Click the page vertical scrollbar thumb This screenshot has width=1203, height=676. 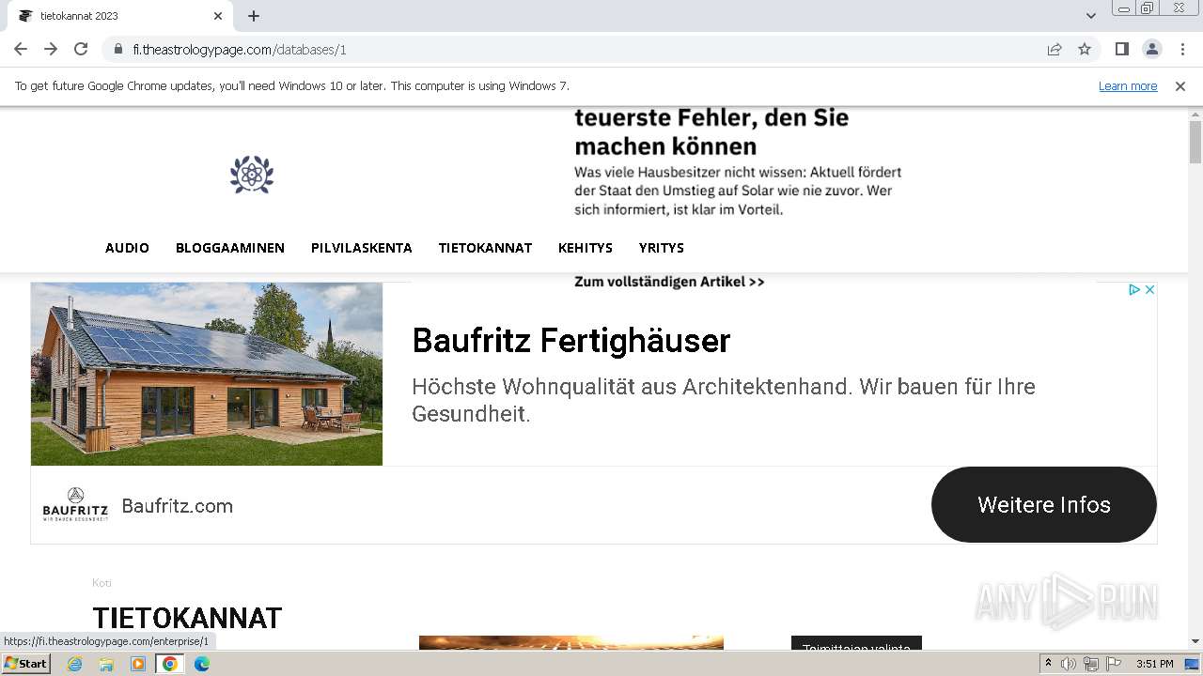pyautogui.click(x=1195, y=143)
